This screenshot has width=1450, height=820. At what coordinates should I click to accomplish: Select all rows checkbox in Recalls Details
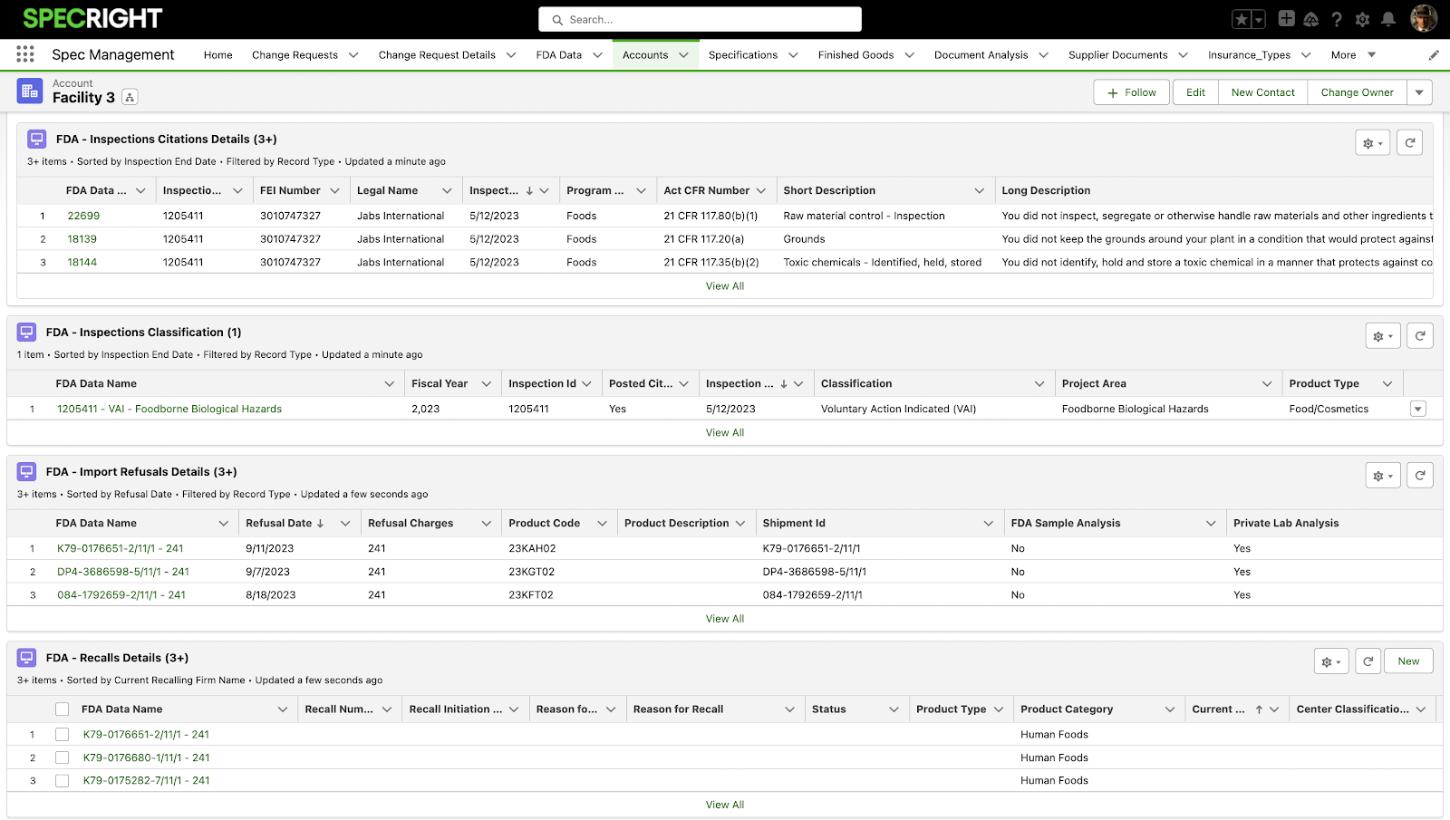tap(62, 709)
